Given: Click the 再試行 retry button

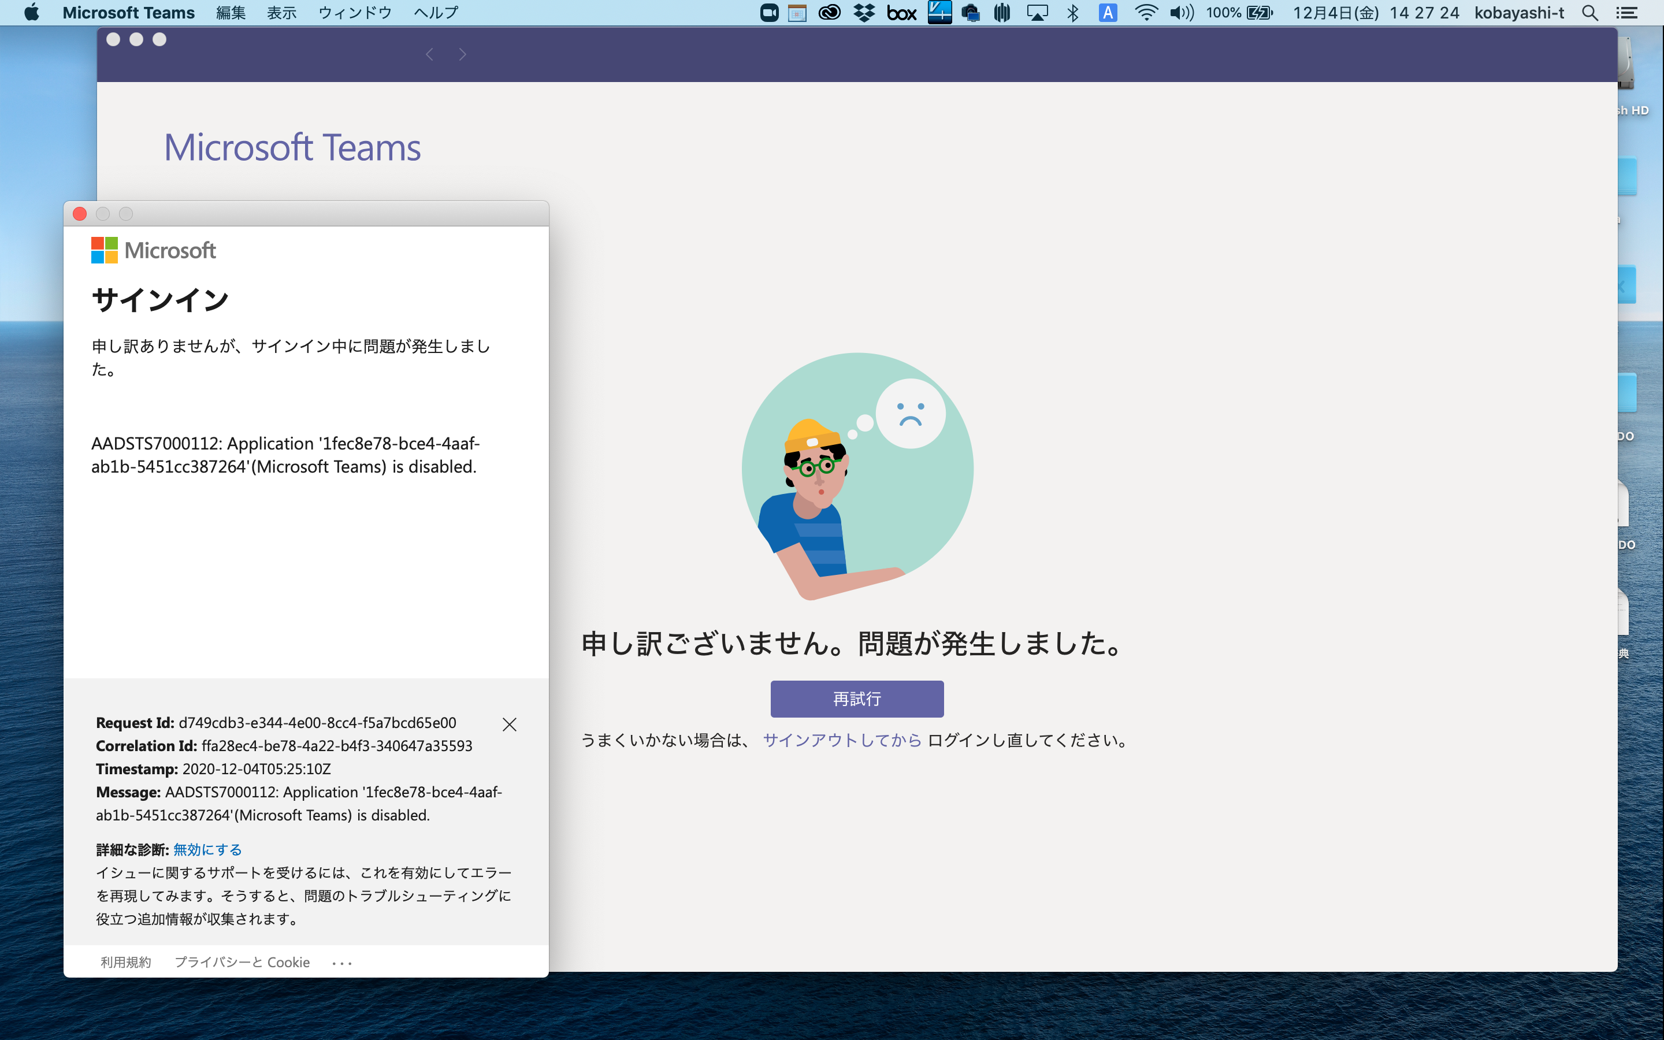Looking at the screenshot, I should (857, 699).
